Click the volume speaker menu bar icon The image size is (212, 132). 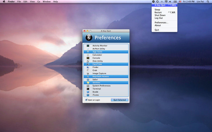(170, 2)
